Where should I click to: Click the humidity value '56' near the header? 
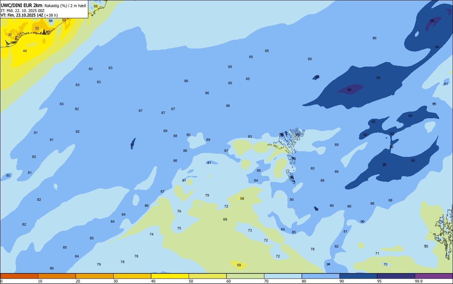(x=96, y=6)
